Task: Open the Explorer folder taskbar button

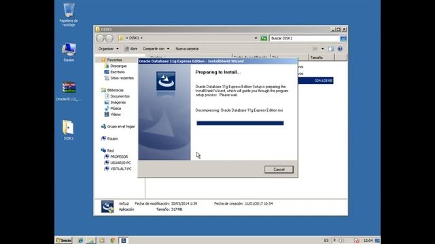Action: pyautogui.click(x=91, y=241)
